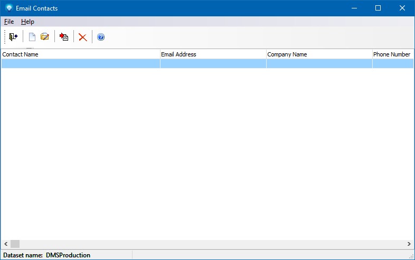This screenshot has width=415, height=260.
Task: Click the import contacts red arrow icon
Action: point(64,37)
